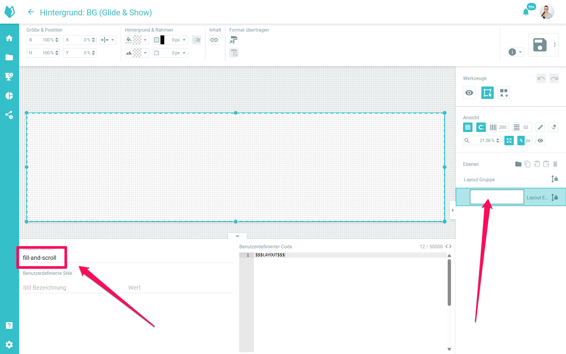Select the add shapes tool in Werkzeuge
This screenshot has height=354, width=566.
point(504,93)
